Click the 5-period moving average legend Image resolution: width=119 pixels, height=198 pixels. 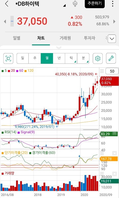tap(4, 71)
